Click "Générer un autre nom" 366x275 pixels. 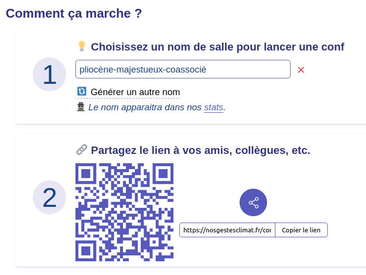click(x=135, y=92)
